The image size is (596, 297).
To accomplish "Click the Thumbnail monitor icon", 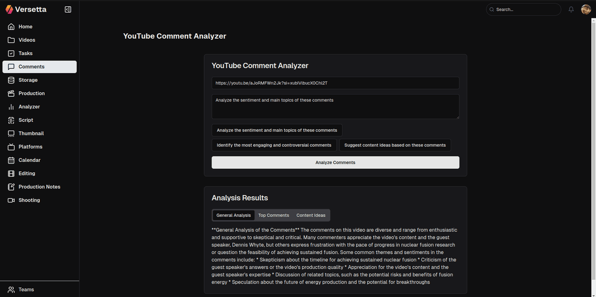I will click(x=11, y=134).
